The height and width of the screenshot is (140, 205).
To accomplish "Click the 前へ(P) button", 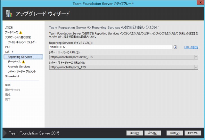I will (135, 133).
